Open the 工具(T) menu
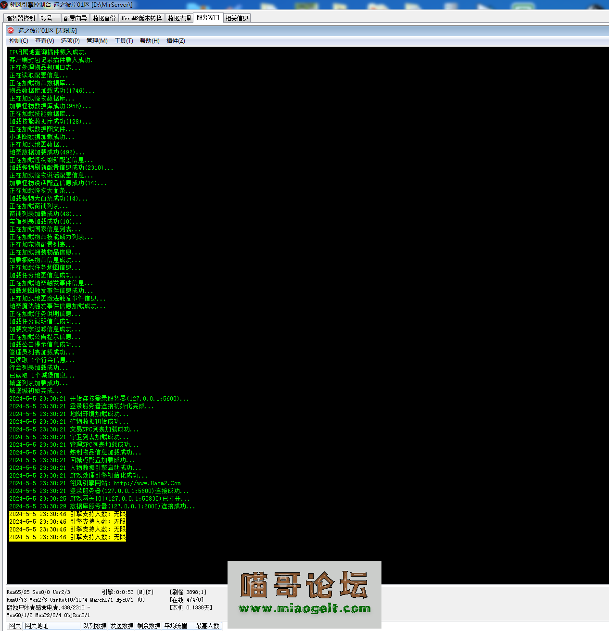 pos(124,41)
